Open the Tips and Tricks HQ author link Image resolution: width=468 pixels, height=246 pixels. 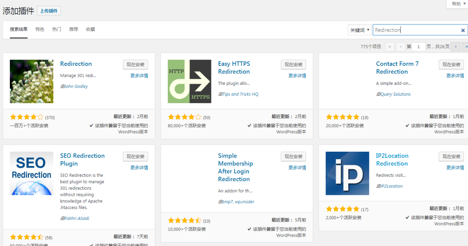click(x=240, y=94)
